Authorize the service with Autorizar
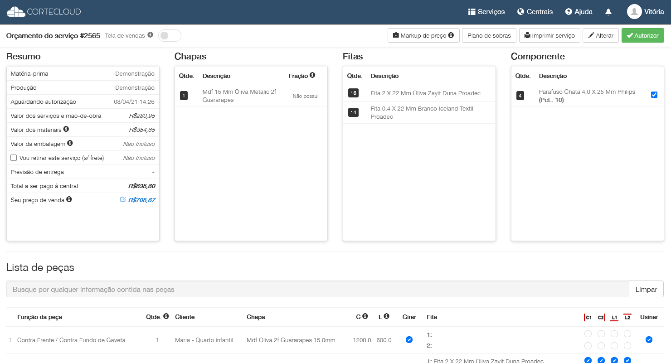The image size is (671, 363). 643,35
